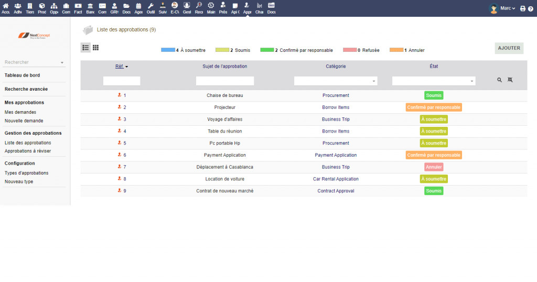Screen dimensions: 537x282
Task: Open Approbations à réviser in sidebar
Action: pos(28,151)
